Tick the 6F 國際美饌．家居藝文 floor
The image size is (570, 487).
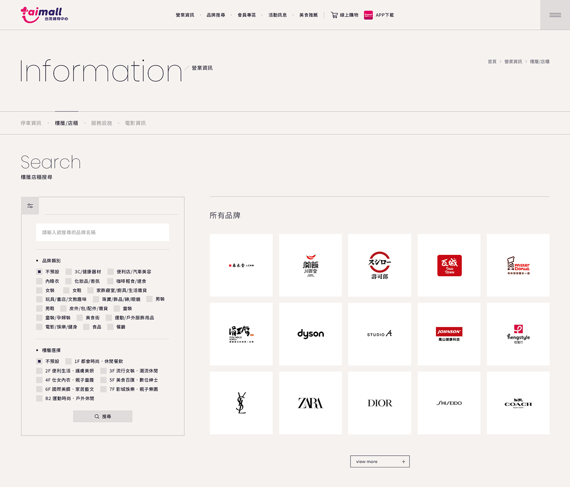[x=39, y=389]
